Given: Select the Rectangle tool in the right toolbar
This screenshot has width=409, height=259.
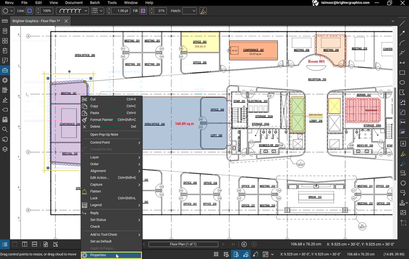Looking at the screenshot, I should [x=402, y=73].
